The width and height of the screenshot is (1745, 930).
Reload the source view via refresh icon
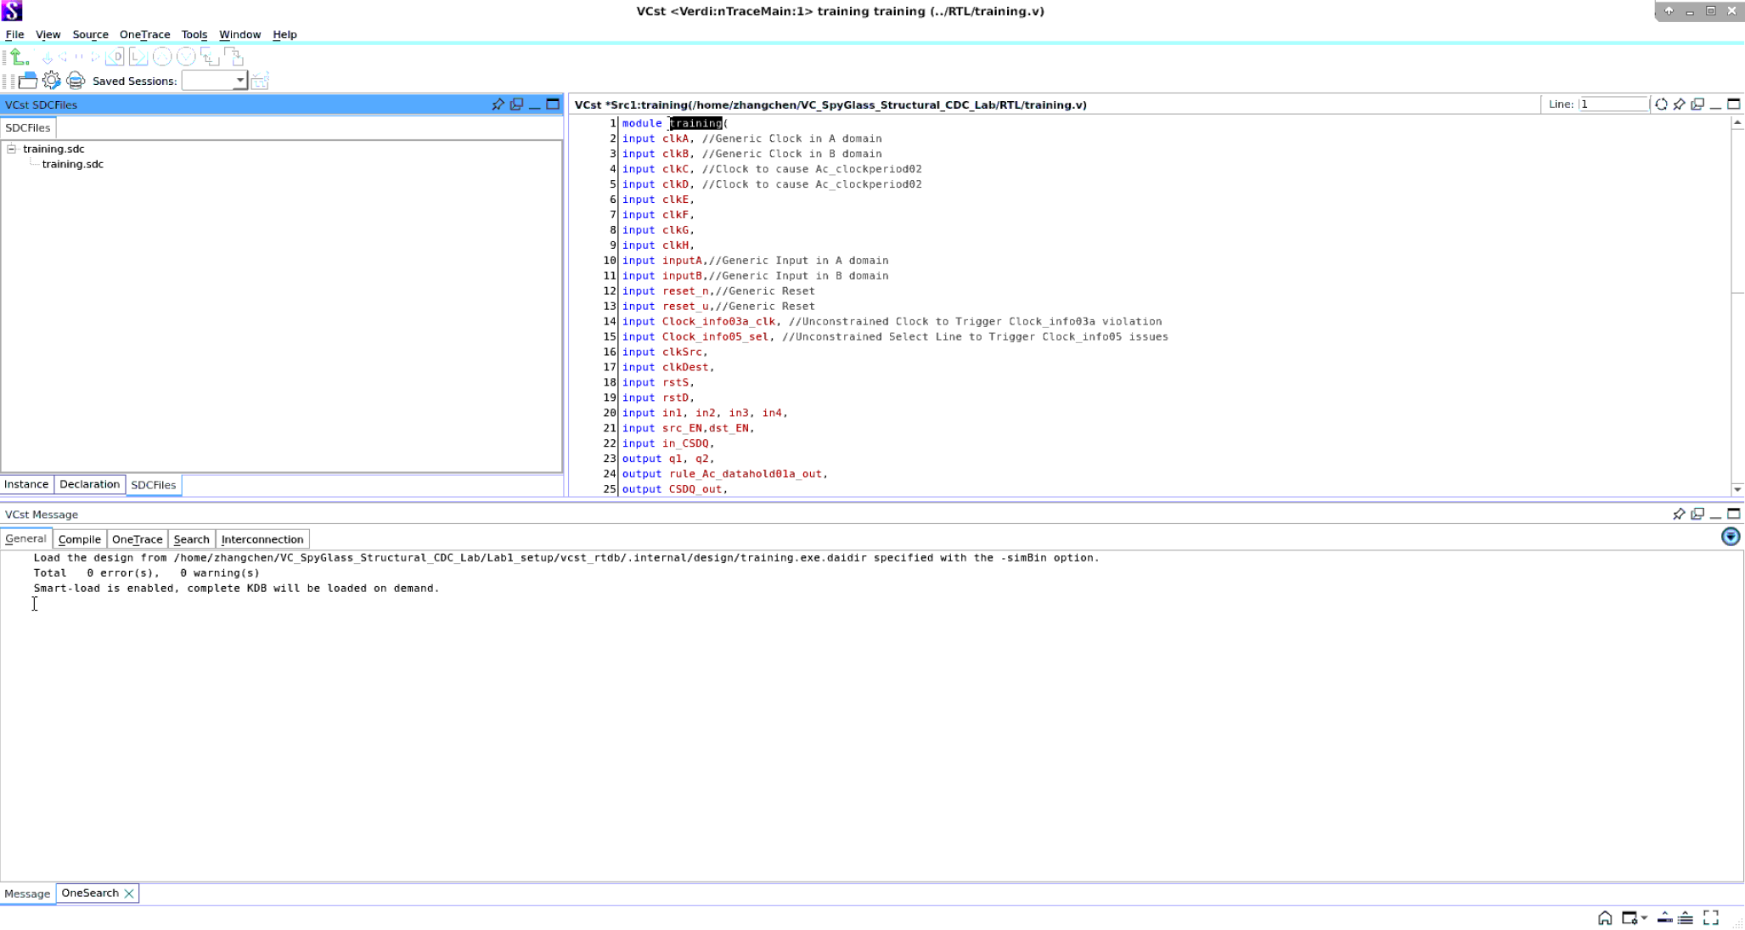click(x=1662, y=104)
